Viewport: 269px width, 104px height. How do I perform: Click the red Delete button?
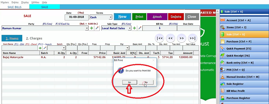click(176, 17)
